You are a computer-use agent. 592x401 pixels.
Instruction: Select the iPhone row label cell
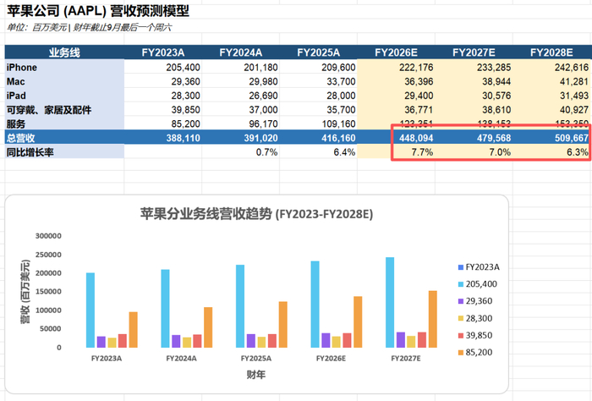(x=64, y=67)
